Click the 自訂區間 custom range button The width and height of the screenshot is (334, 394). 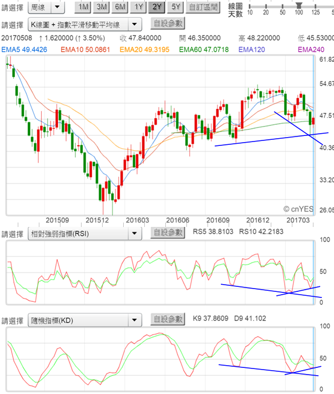[x=203, y=7]
